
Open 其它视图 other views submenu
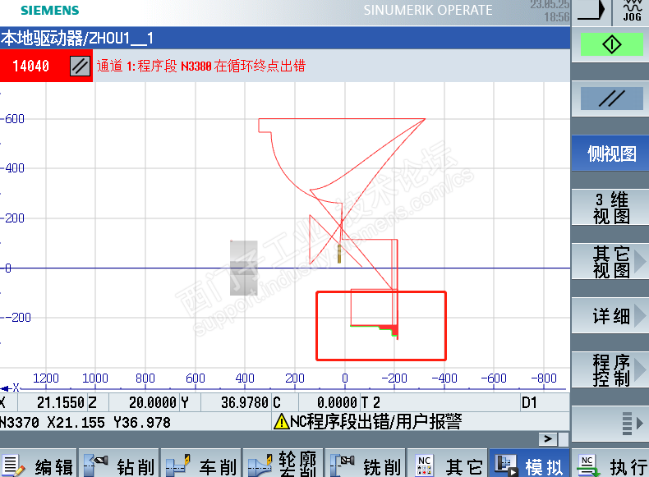[611, 262]
